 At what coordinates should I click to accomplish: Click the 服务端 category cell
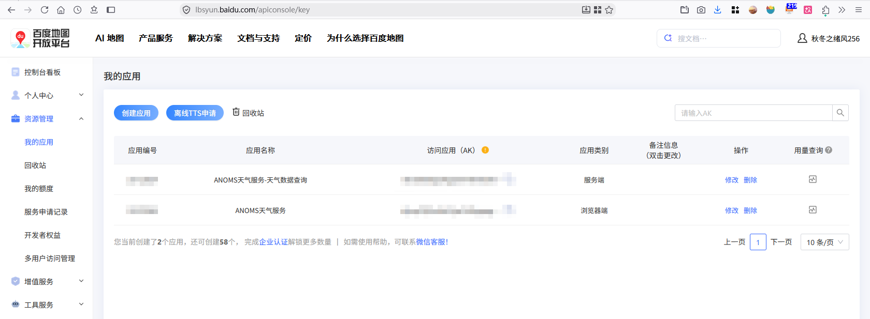[x=594, y=180]
